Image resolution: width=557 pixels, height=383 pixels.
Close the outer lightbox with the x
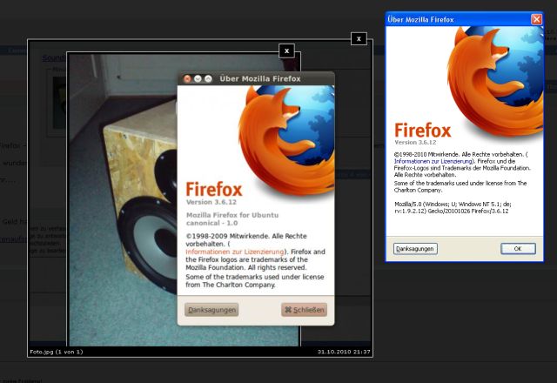point(359,38)
